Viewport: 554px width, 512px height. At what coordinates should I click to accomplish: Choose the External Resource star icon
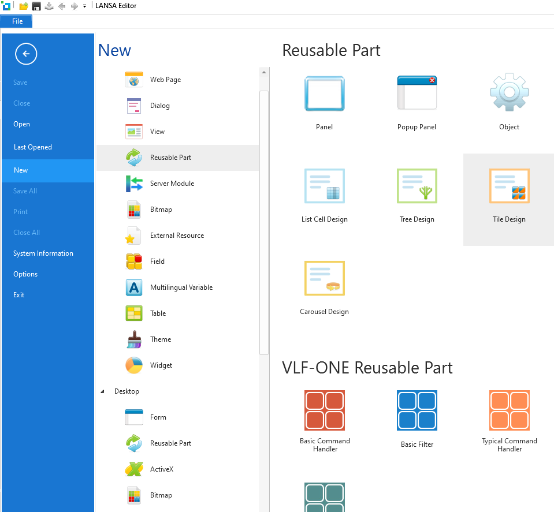pyautogui.click(x=133, y=236)
